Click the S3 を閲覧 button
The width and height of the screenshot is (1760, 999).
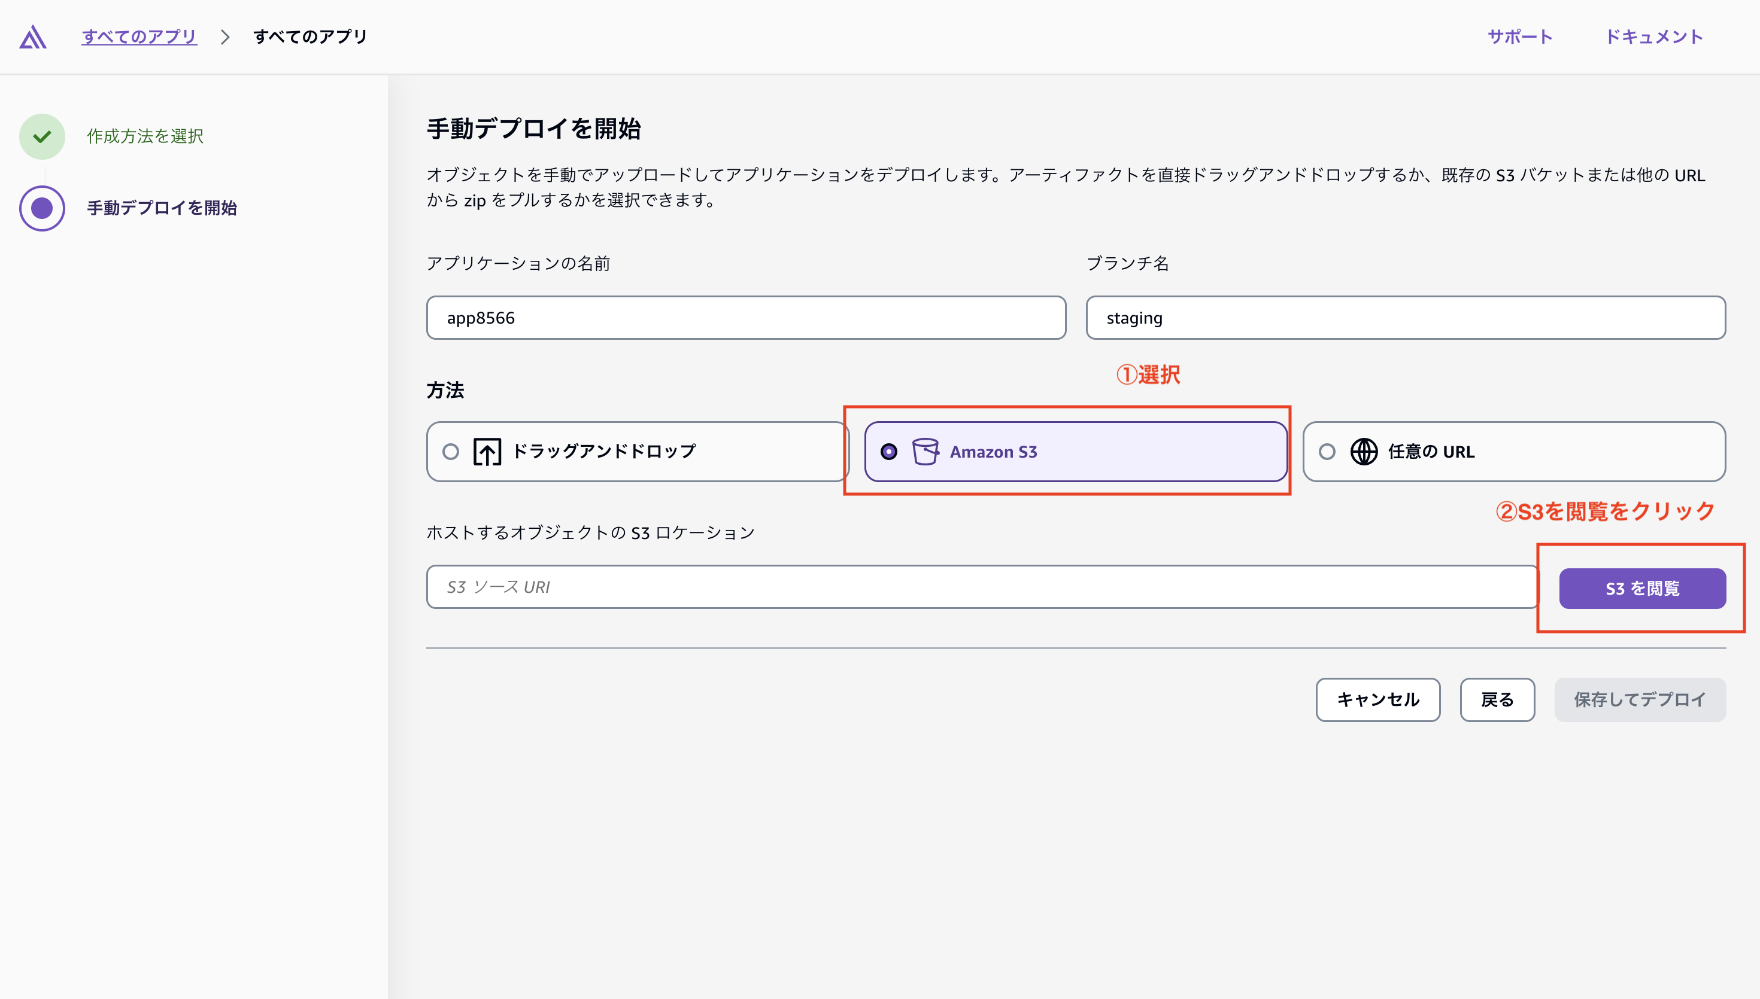click(1642, 588)
